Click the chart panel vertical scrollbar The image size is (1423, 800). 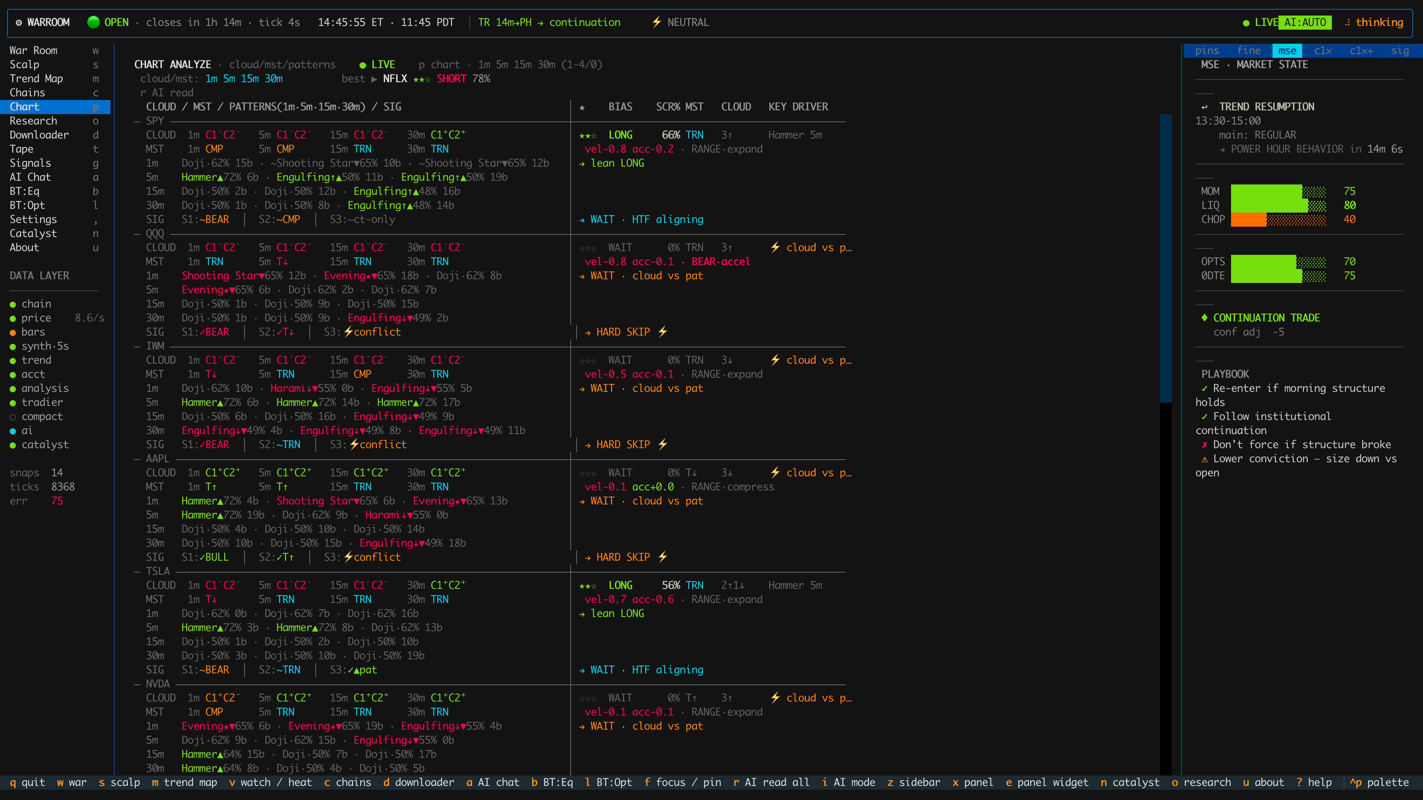(x=1165, y=444)
